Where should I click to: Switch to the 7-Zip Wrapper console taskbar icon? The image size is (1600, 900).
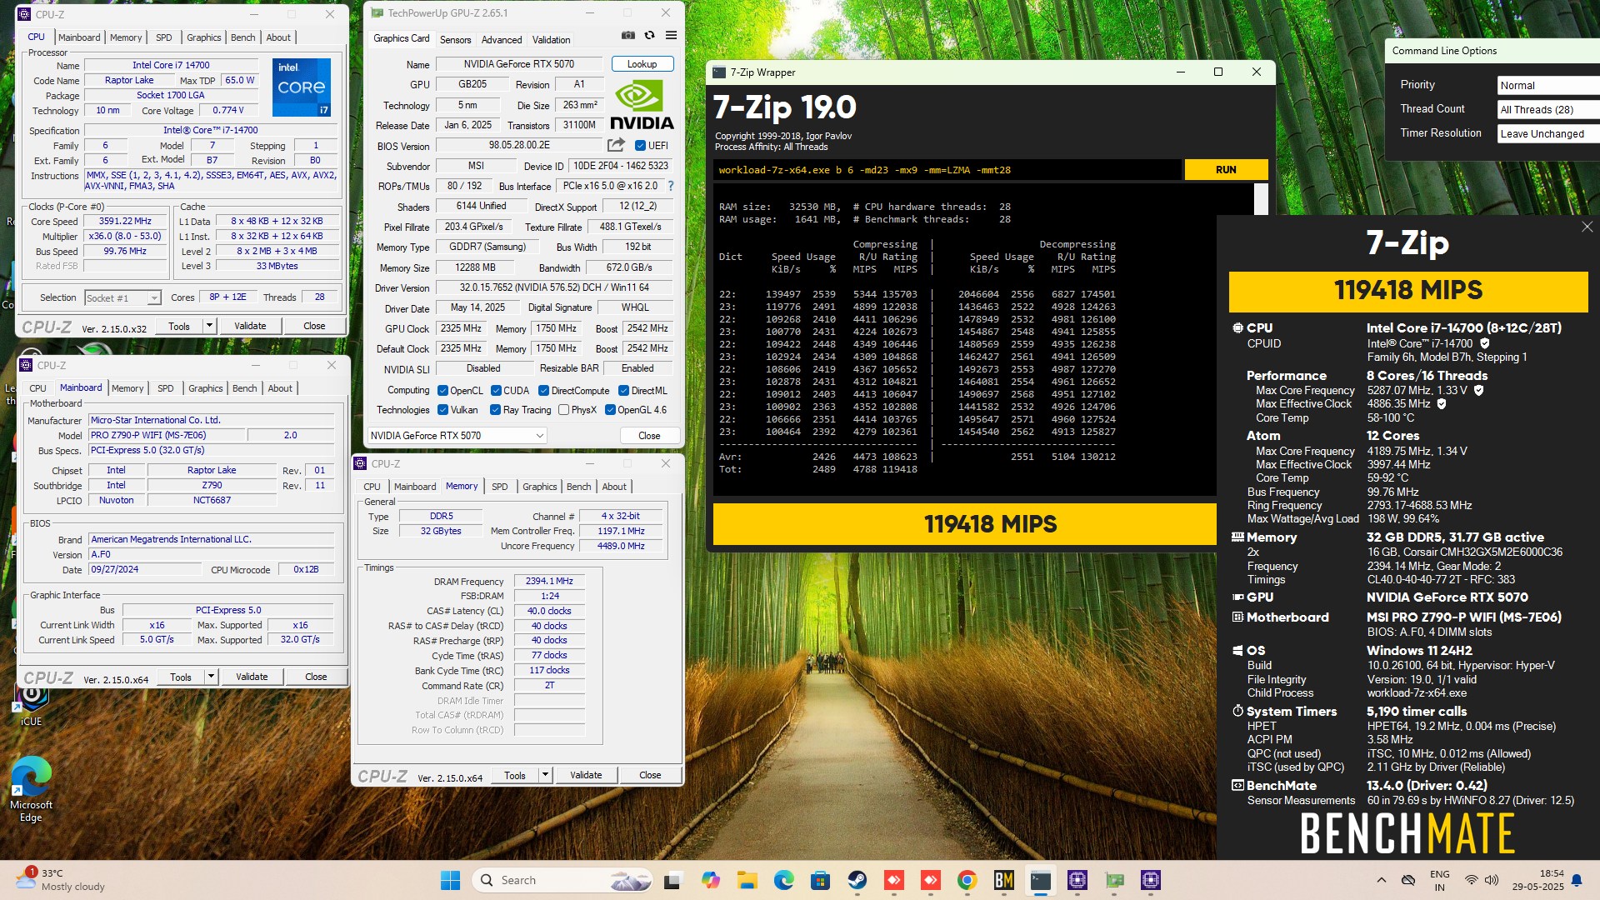1040,880
